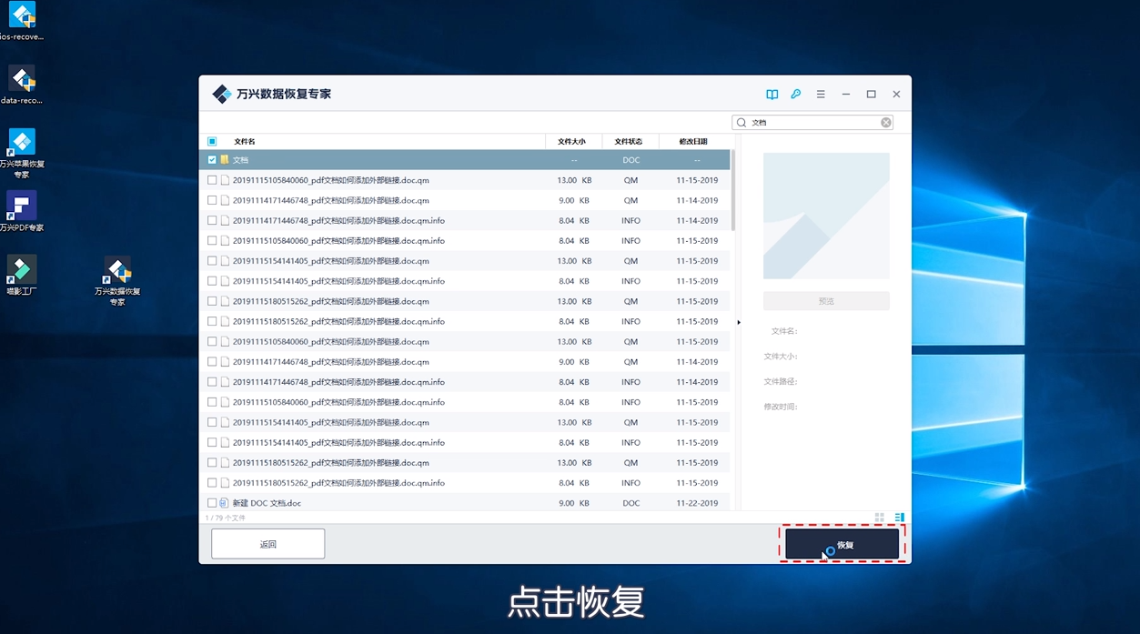Click the 恢复 button

point(842,545)
